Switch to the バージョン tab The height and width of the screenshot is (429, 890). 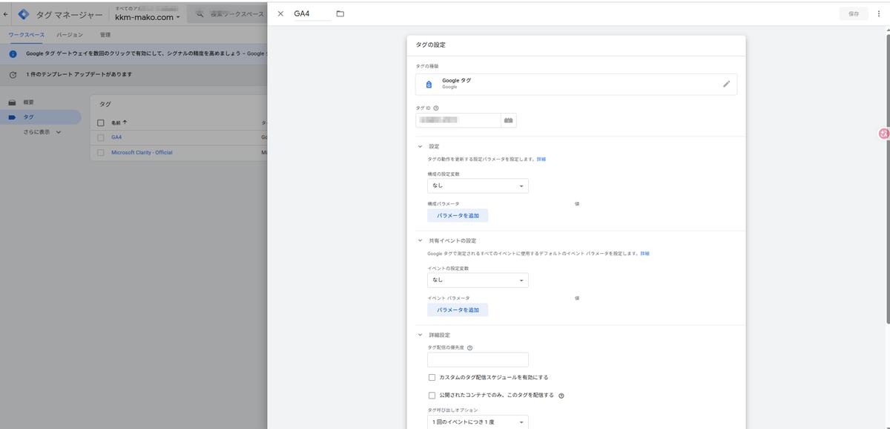point(70,35)
